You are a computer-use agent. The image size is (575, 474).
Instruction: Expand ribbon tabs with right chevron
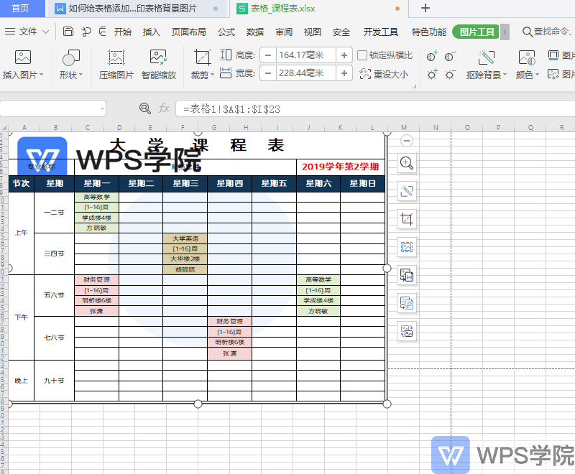[x=505, y=32]
